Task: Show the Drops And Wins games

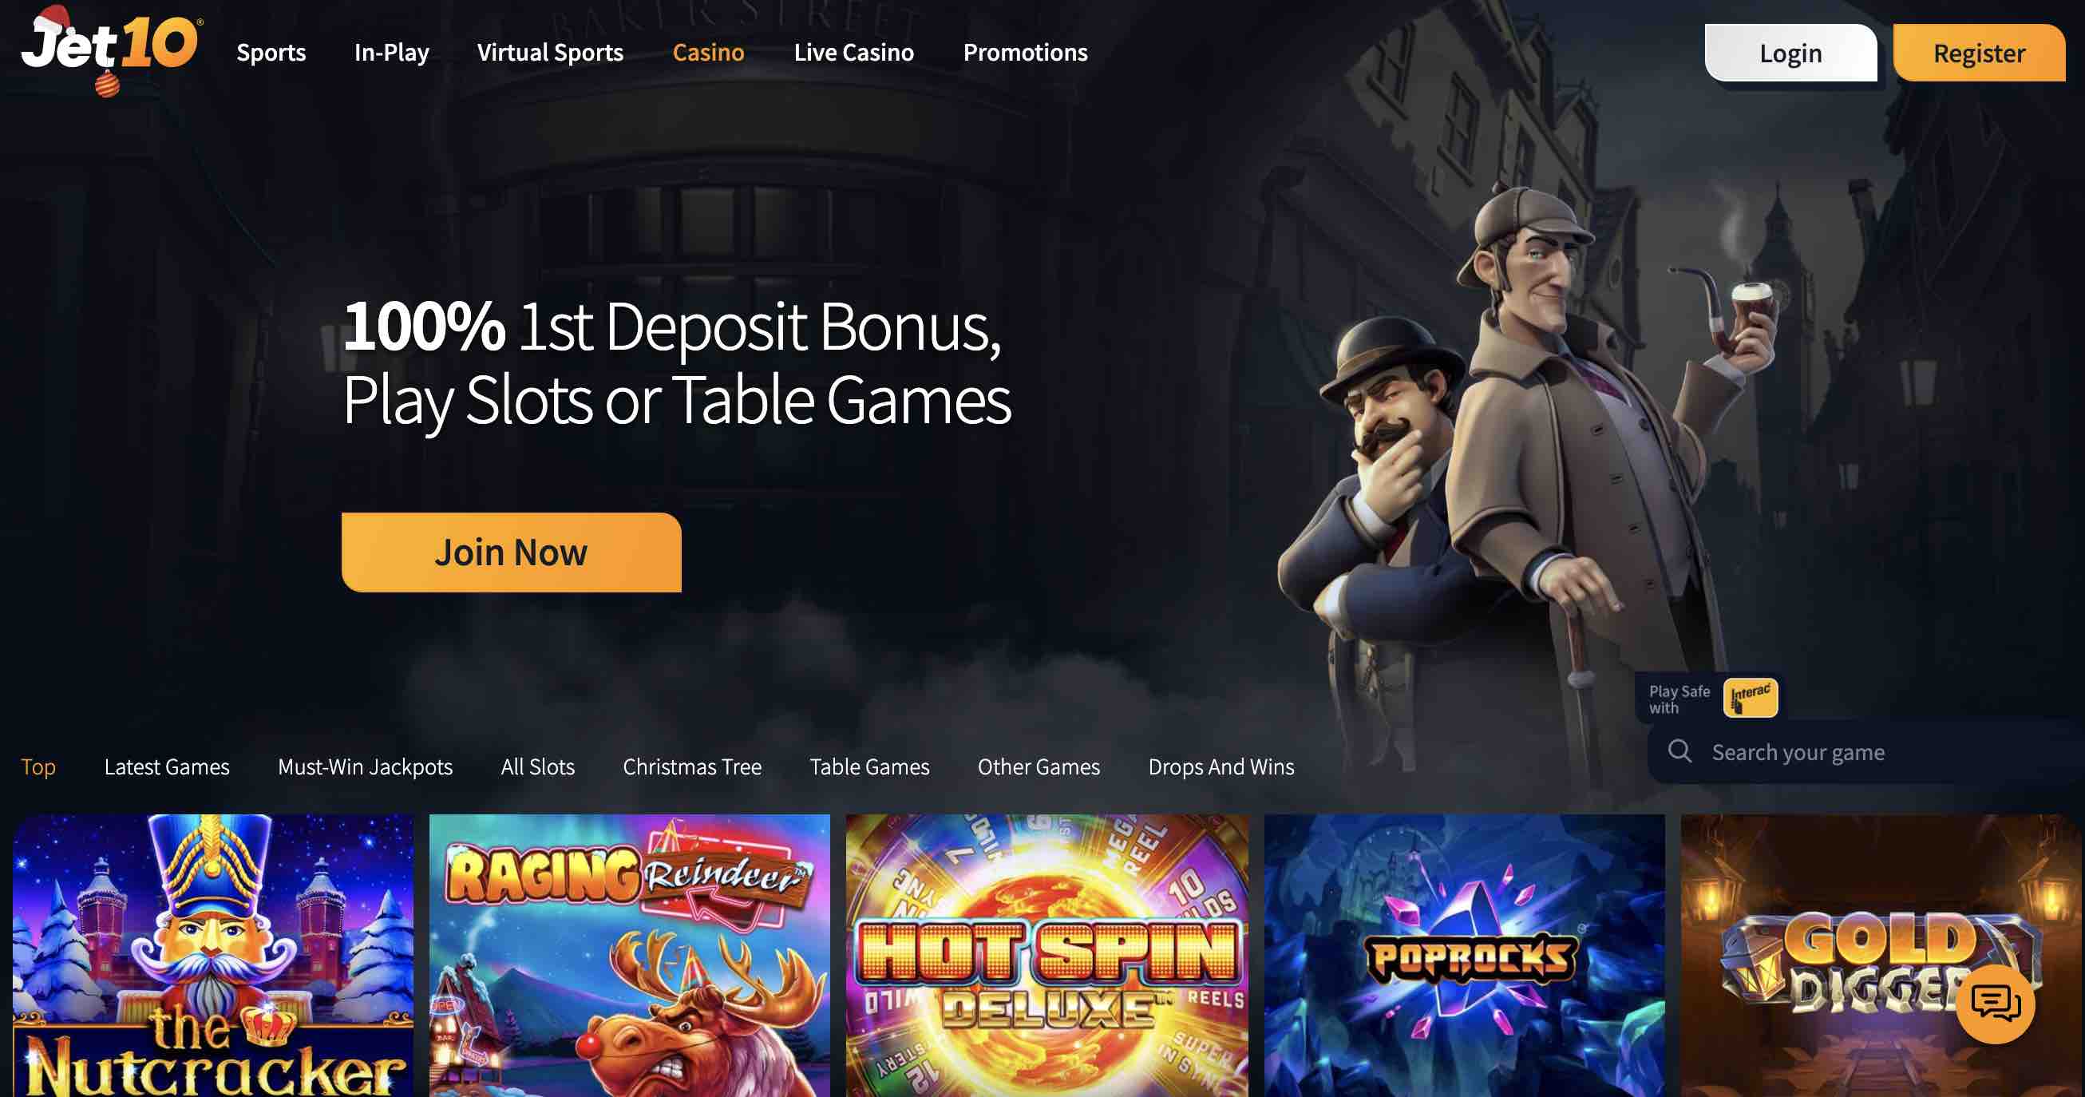Action: click(x=1221, y=766)
